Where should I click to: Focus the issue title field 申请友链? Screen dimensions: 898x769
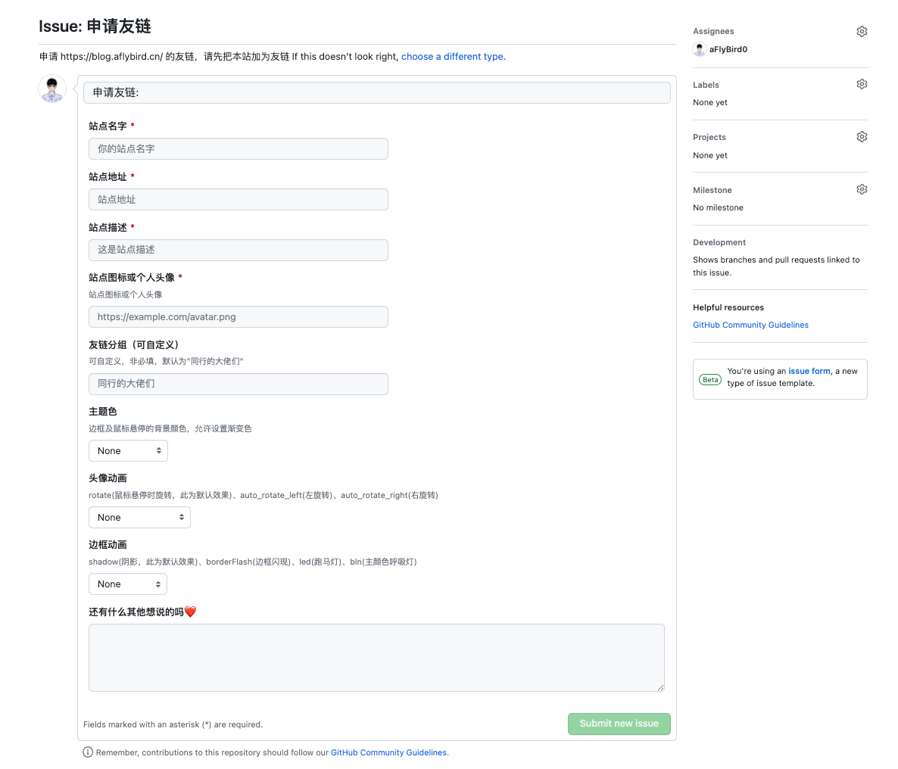click(x=376, y=92)
